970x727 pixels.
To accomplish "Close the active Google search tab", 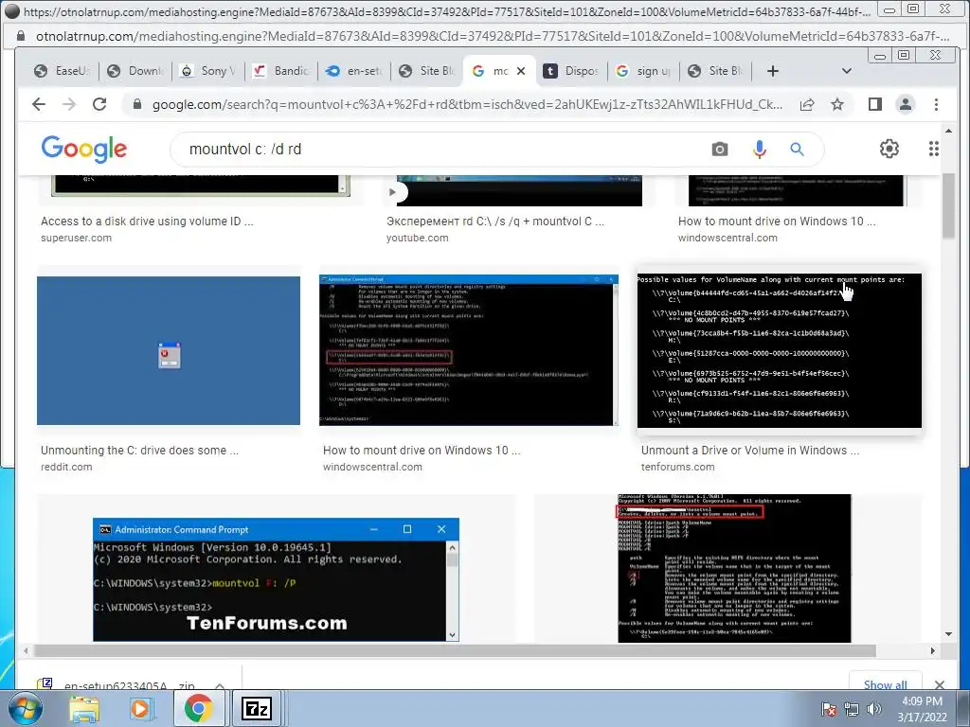I will pyautogui.click(x=521, y=71).
